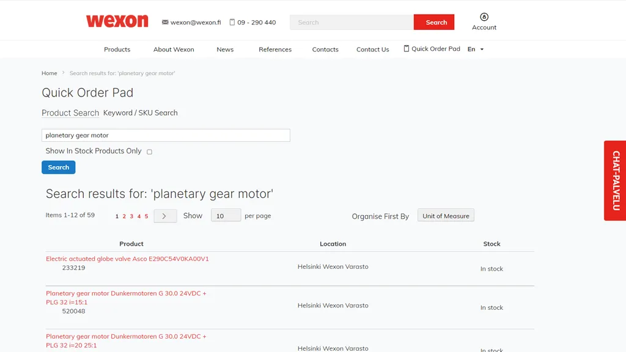The width and height of the screenshot is (626, 352).
Task: Open the About Wexon menu
Action: [x=174, y=50]
